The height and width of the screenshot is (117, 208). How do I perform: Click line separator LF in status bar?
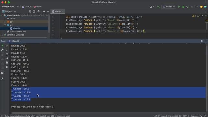pyautogui.click(x=180, y=116)
